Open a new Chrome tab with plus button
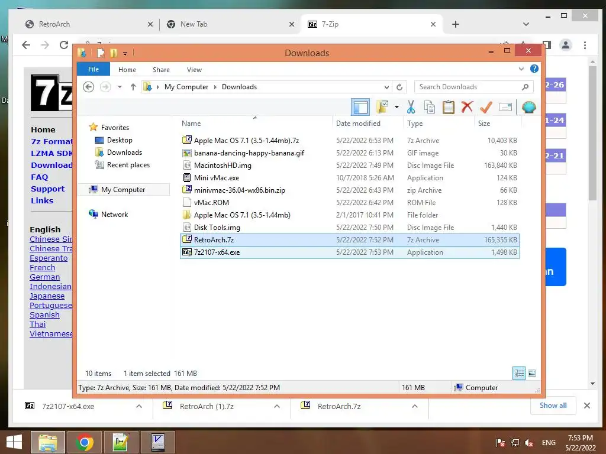The image size is (606, 454). (x=456, y=24)
